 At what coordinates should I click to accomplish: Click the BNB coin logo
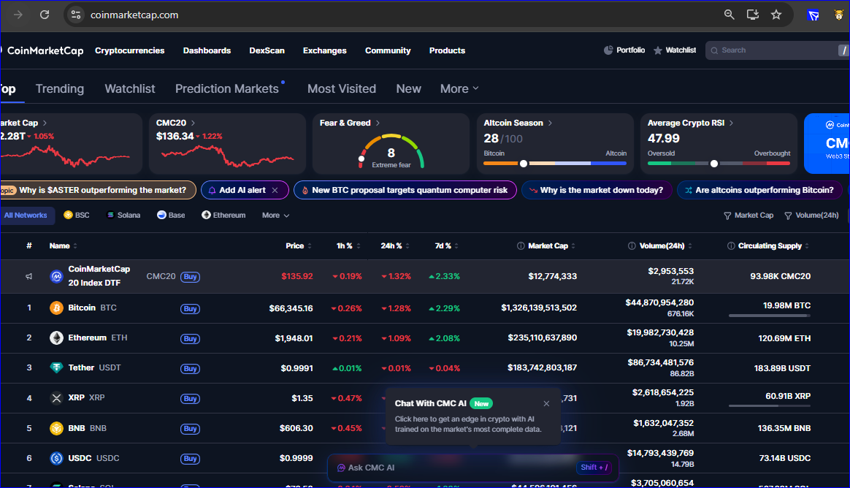click(56, 428)
